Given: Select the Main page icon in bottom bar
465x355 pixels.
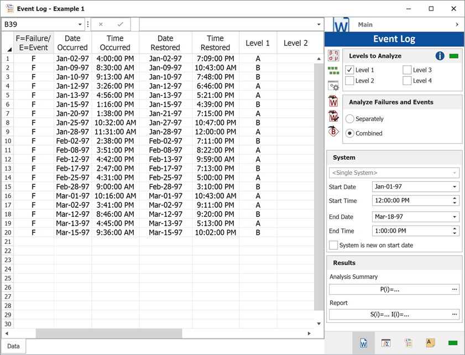Looking at the screenshot, I should click(x=364, y=343).
